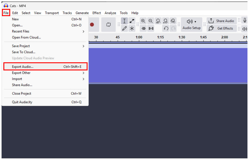Open the Tools menu
Viewport: 249px width, 160px height.
pyautogui.click(x=124, y=13)
